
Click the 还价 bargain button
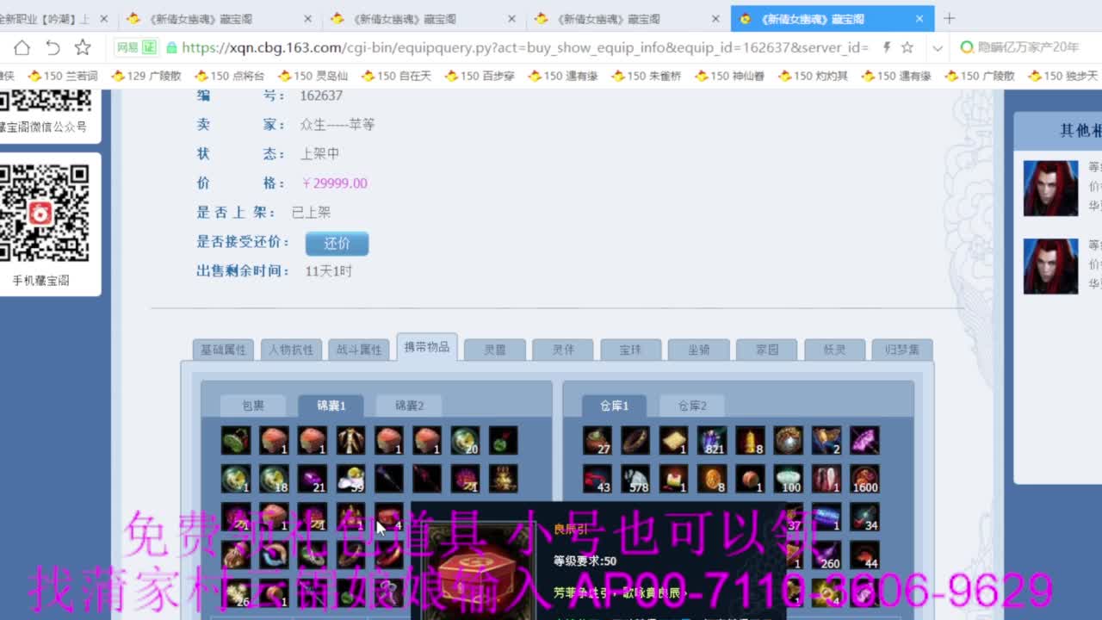point(337,244)
